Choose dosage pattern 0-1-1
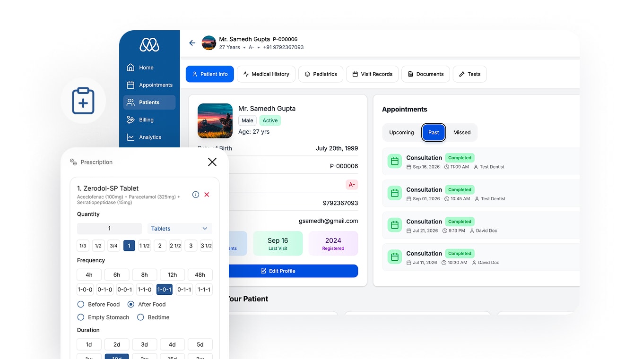 tap(184, 290)
